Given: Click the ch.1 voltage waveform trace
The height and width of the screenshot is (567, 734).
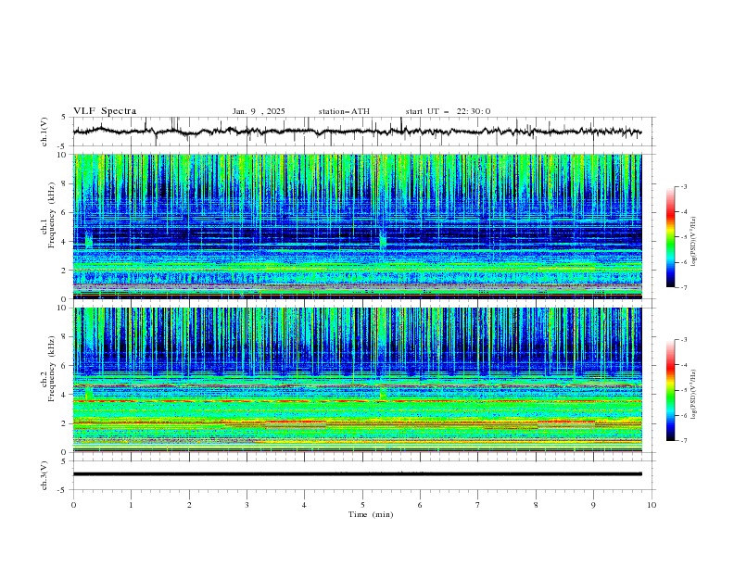Looking at the screenshot, I should tap(357, 132).
